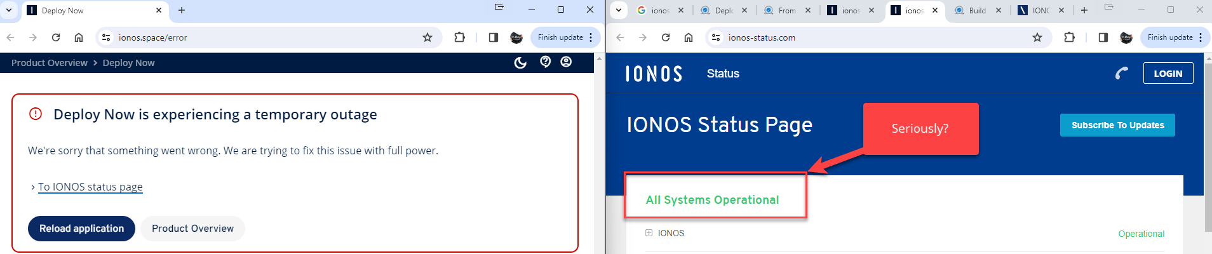Follow the To IONOS status page link
The height and width of the screenshot is (254, 1212).
[90, 187]
